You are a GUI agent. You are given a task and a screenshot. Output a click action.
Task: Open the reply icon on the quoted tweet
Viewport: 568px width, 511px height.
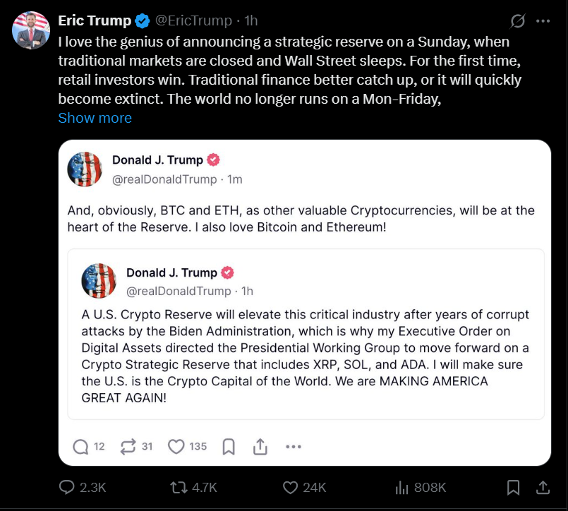tap(82, 446)
